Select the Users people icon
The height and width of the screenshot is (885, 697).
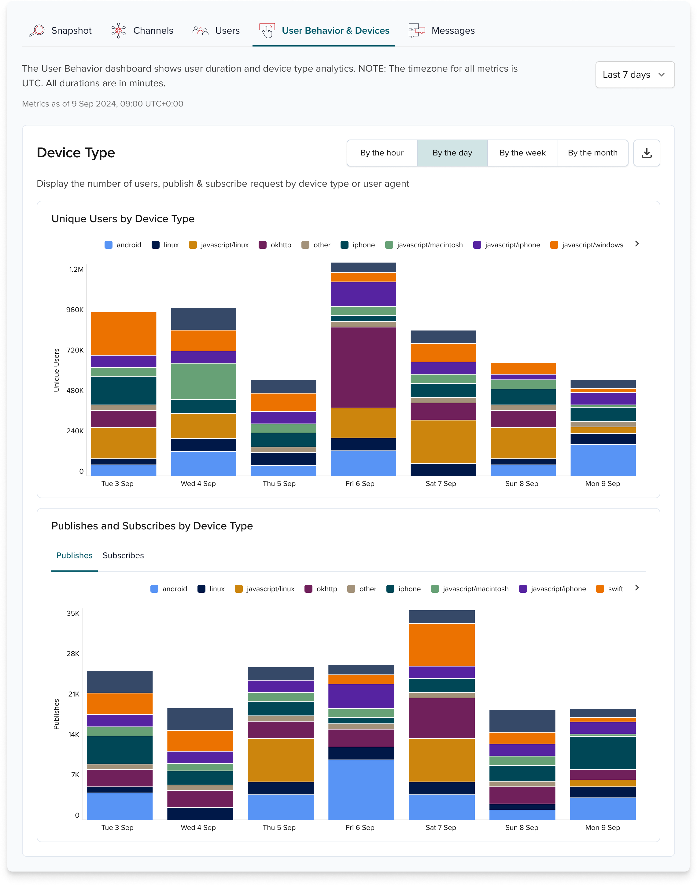pos(201,30)
